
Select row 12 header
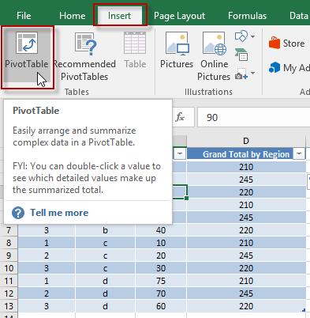9,293
